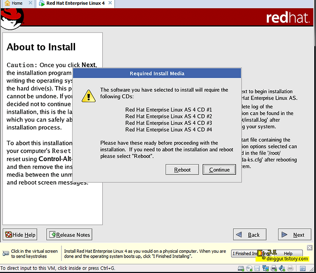Click the Red Hat shadowman logo

[x=12, y=19]
